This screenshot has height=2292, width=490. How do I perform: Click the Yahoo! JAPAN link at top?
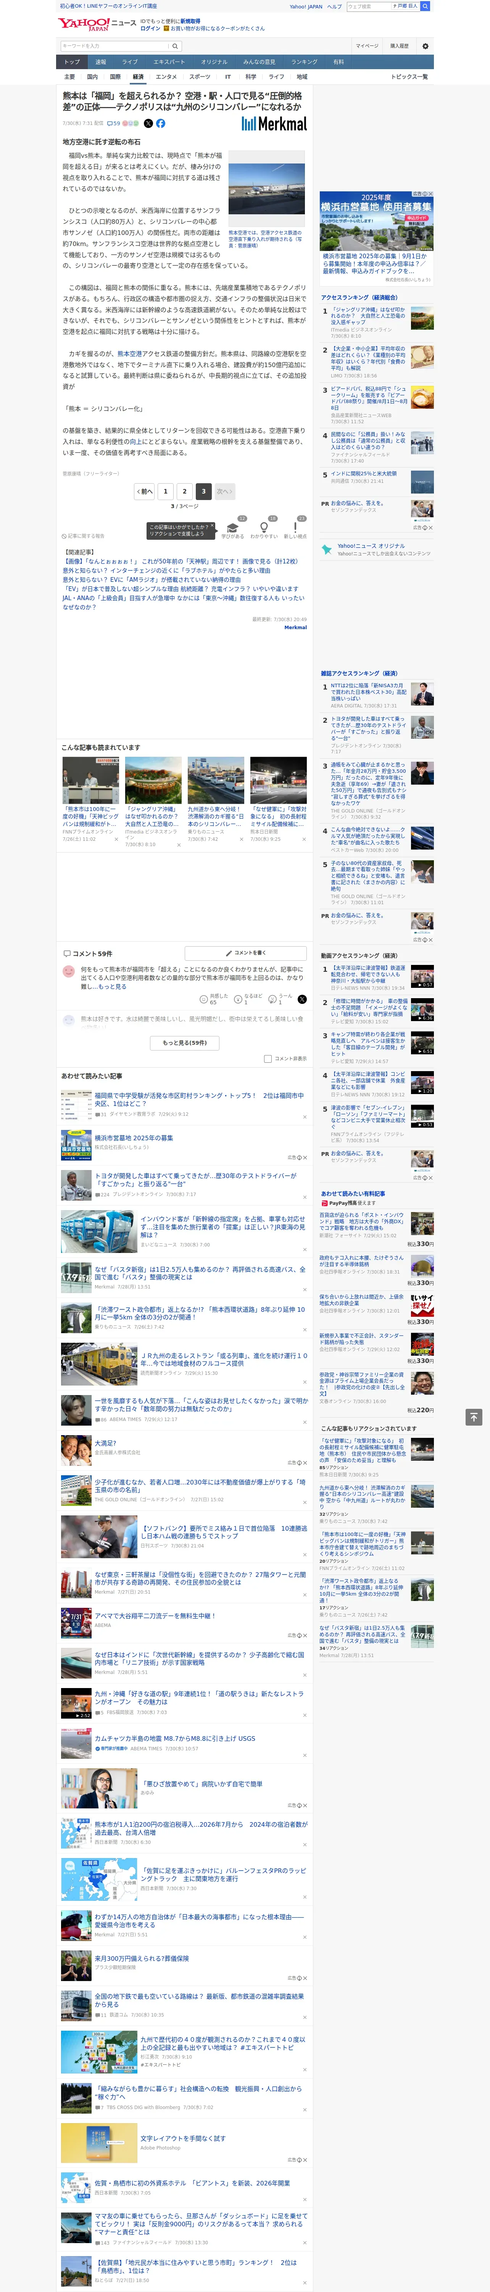point(306,6)
